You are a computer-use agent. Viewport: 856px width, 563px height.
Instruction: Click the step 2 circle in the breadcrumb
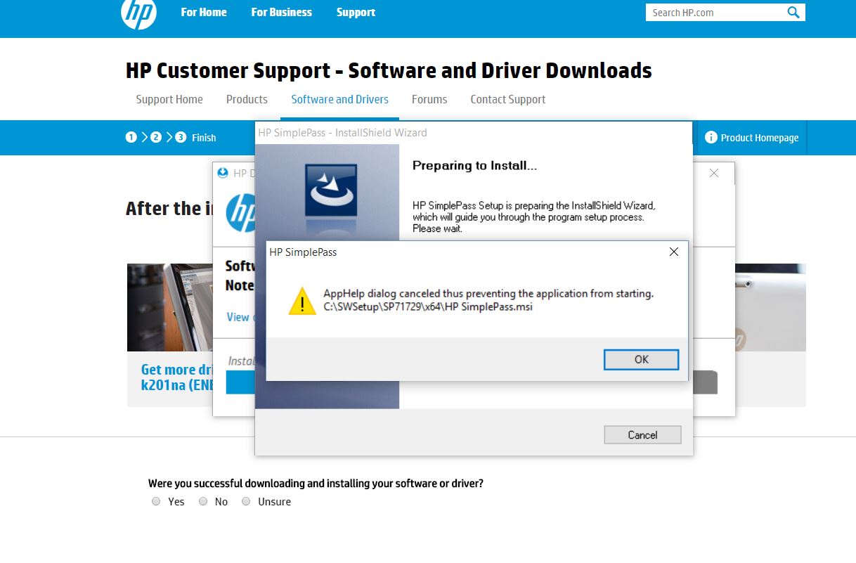(155, 137)
